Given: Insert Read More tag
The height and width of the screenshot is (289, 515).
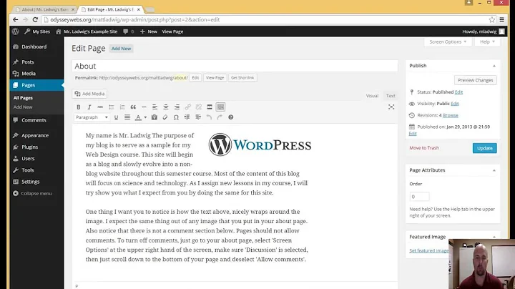Looking at the screenshot, I should click(210, 107).
